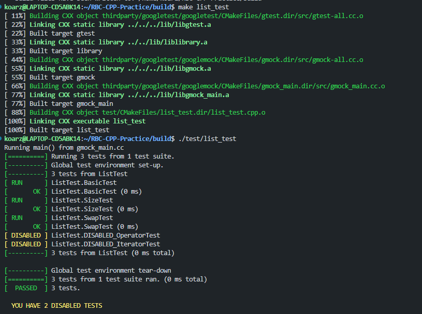Screen dimensions: 422x314
Task: Click 'ListTest.BasicTest (0 ms)' result
Action: pos(97,192)
